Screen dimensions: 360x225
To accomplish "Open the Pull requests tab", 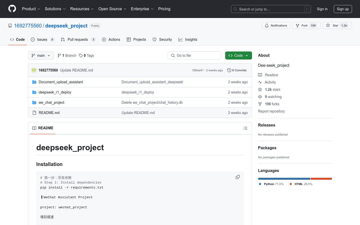I will [x=78, y=39].
